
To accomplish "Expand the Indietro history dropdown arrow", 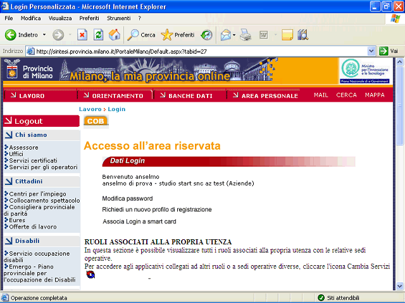I will pyautogui.click(x=44, y=35).
